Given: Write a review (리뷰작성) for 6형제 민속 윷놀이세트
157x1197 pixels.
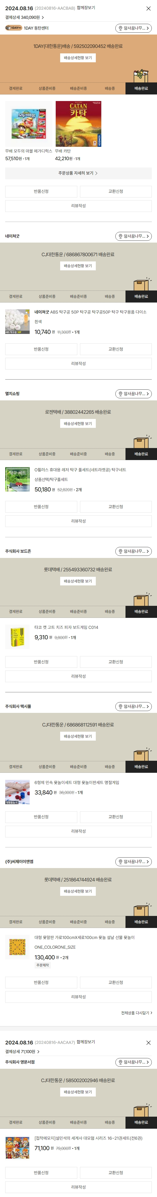Looking at the screenshot, I should (x=78, y=831).
